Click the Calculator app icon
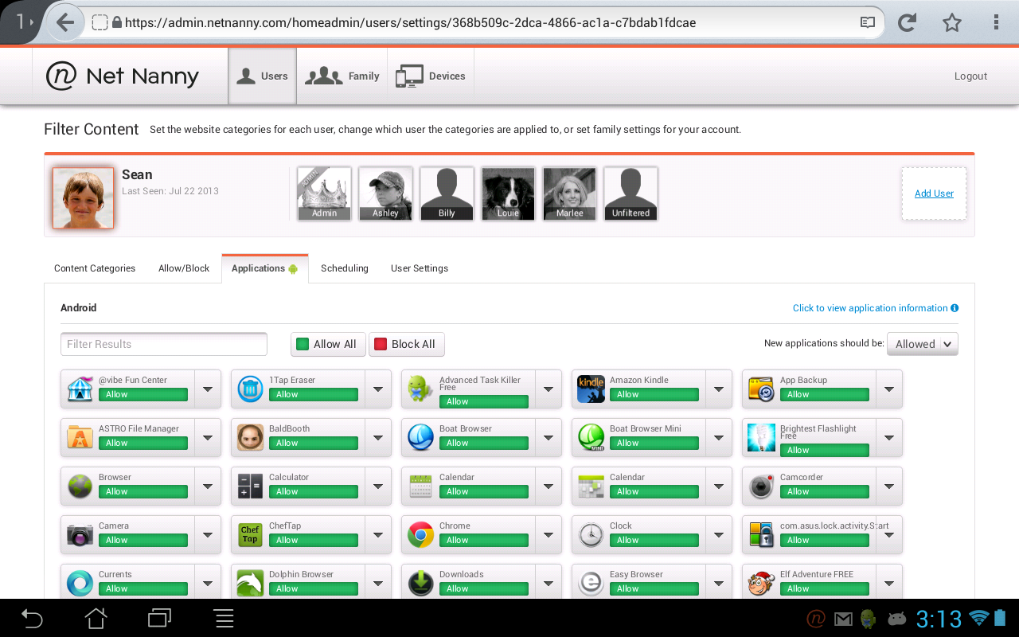Image resolution: width=1019 pixels, height=637 pixels. point(251,486)
